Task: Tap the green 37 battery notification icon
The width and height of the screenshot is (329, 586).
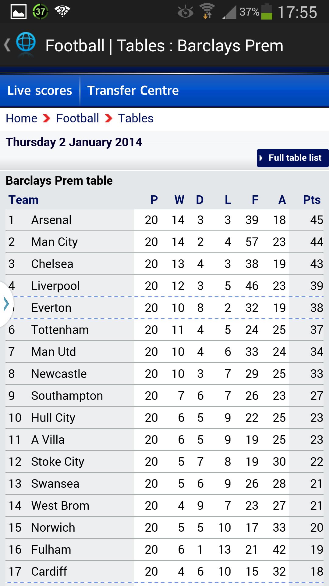Action: pos(40,12)
